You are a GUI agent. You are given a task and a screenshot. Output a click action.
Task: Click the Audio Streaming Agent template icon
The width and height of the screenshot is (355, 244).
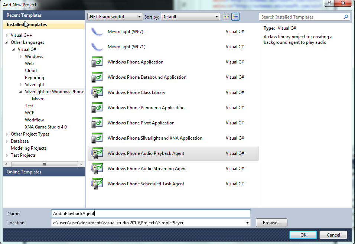(97, 168)
